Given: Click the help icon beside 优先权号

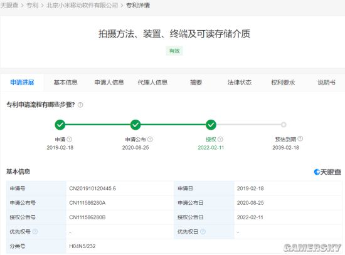Looking at the screenshot, I should (x=35, y=231).
